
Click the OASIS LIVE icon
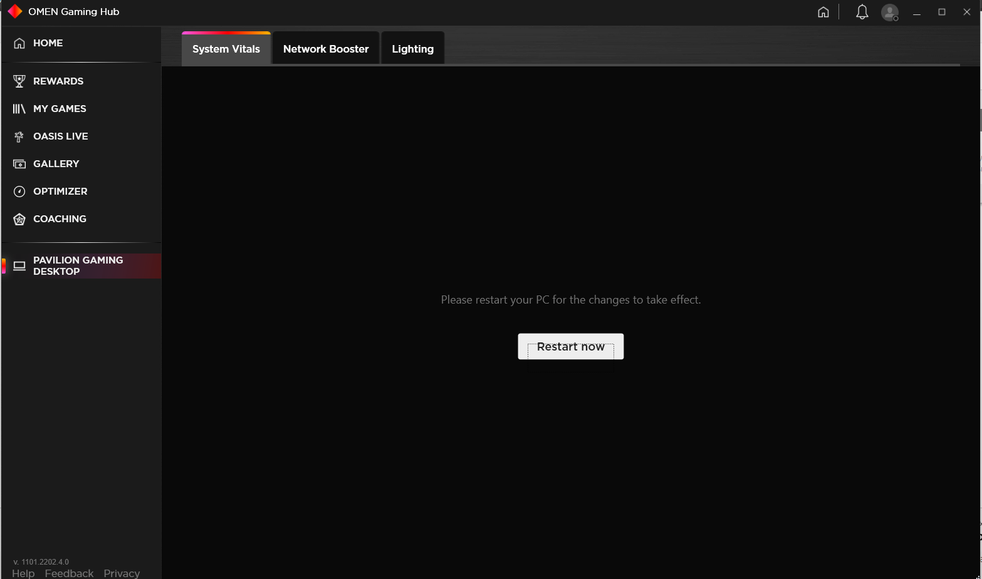(19, 136)
